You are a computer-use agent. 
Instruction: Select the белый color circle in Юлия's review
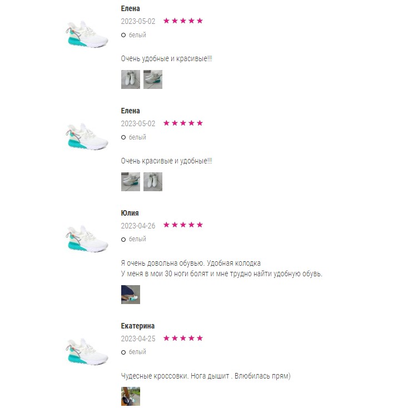[x=123, y=240]
